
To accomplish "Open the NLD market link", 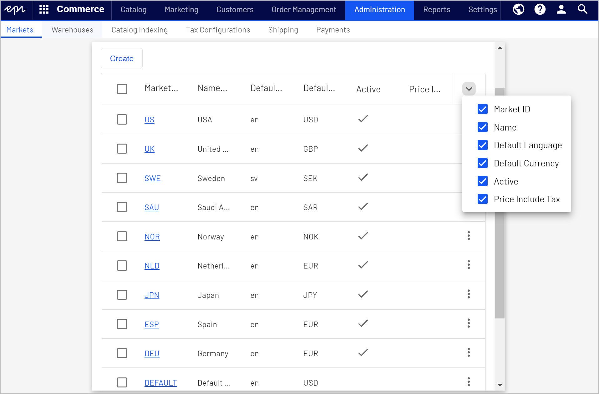I will click(x=152, y=266).
